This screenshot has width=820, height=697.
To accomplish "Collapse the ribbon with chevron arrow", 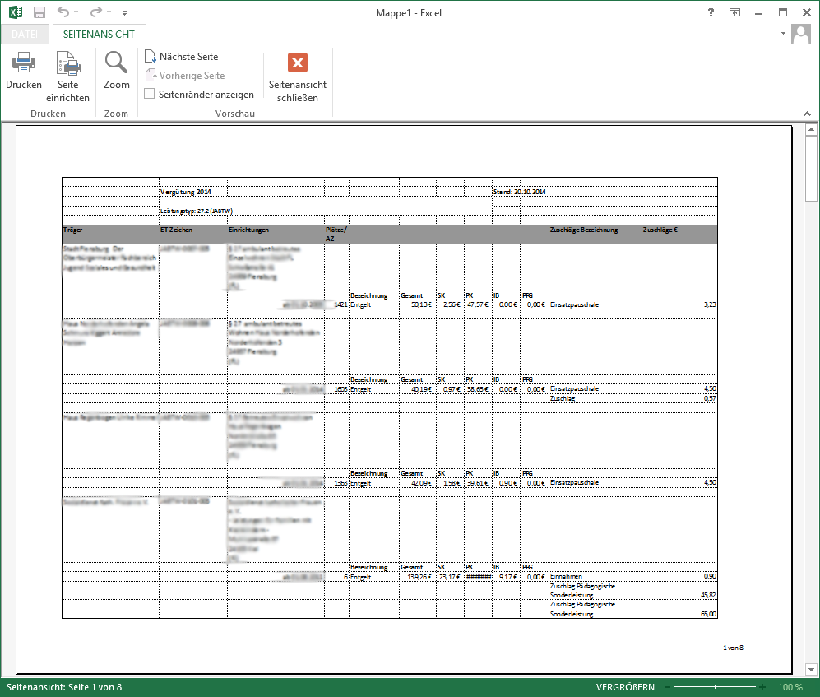I will pos(806,114).
